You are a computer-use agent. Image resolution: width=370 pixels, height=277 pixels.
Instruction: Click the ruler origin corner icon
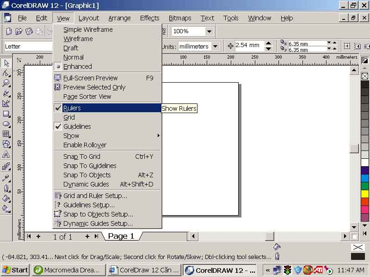19,60
